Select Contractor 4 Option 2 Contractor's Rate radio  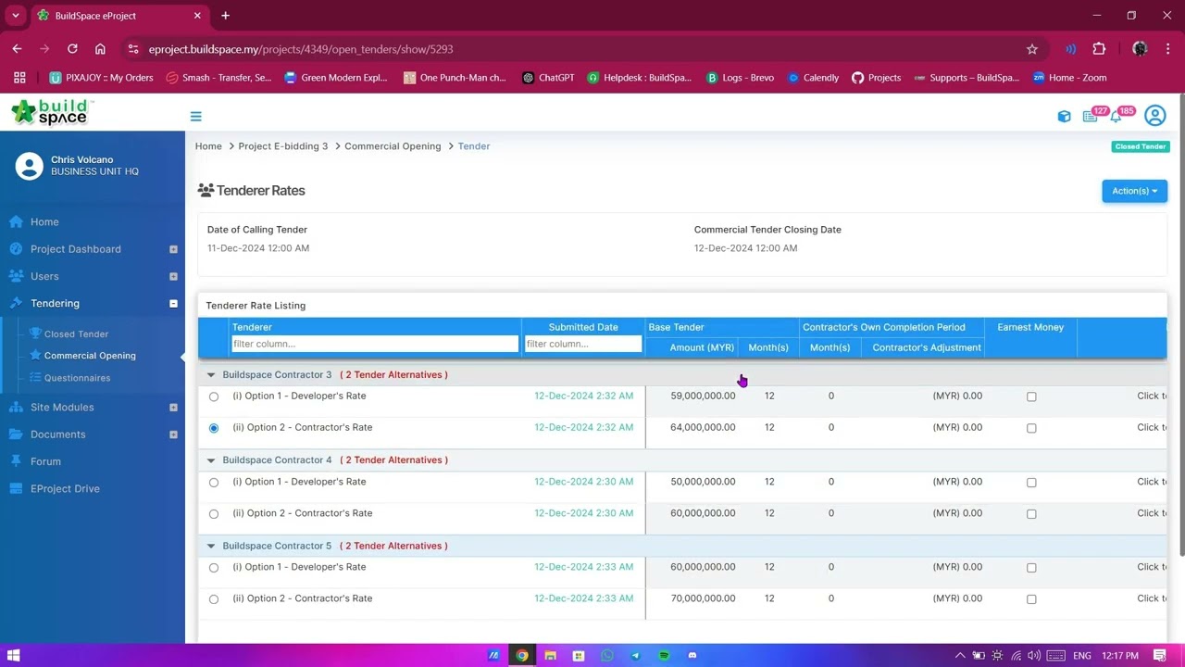coord(214,514)
